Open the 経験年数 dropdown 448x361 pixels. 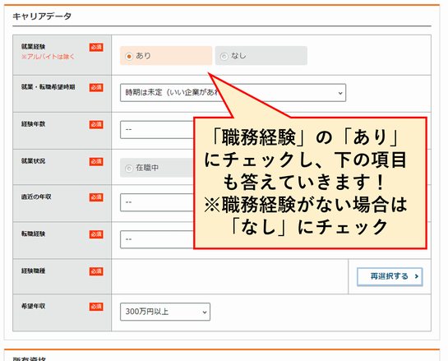click(157, 130)
